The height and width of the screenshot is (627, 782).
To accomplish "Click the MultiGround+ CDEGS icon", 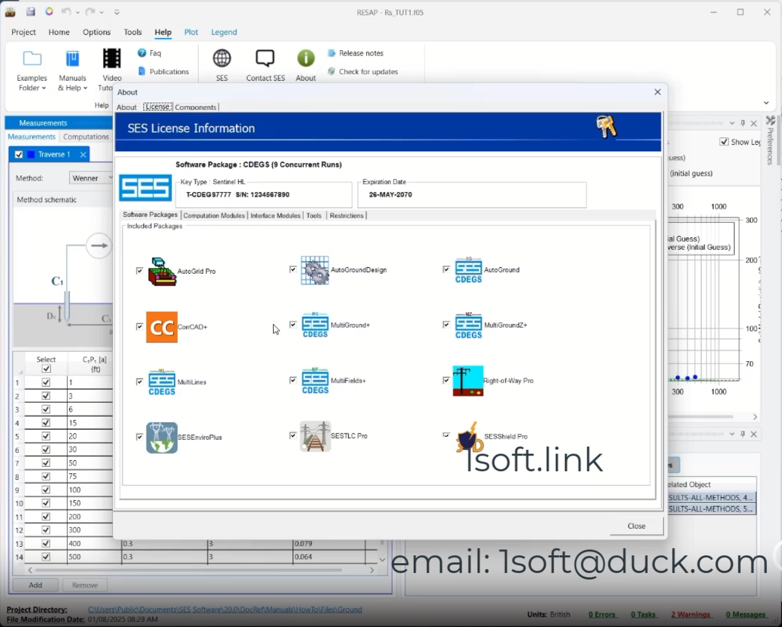I will coord(315,325).
